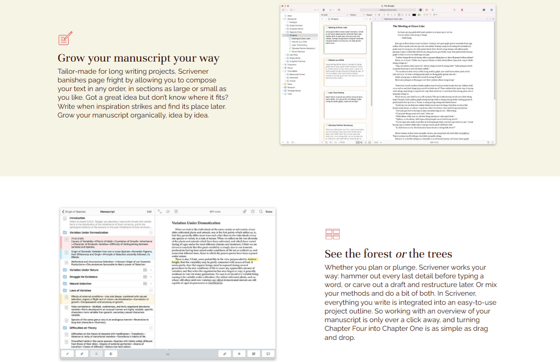This screenshot has width=560, height=362.
Task: Select the Natural Selection row in iPad binder
Action: tap(107, 284)
